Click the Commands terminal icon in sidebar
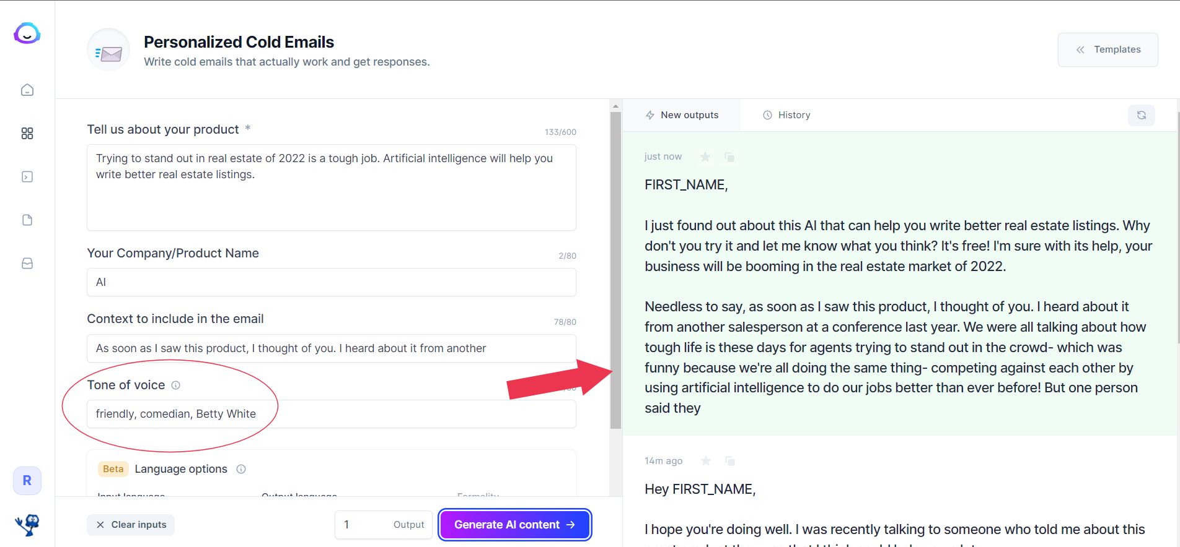 click(x=27, y=177)
